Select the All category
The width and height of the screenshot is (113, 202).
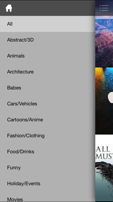48,24
